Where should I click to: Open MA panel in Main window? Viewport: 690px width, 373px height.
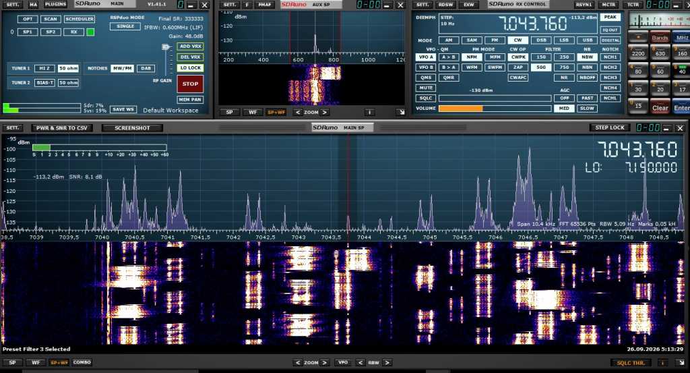(x=34, y=5)
